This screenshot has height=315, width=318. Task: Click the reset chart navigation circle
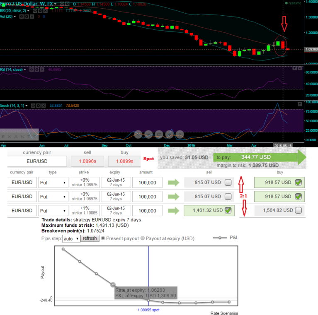click(159, 135)
